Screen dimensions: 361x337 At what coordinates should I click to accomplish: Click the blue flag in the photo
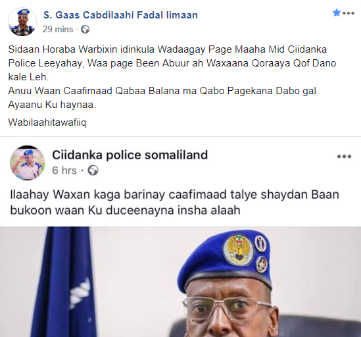[x=62, y=282]
